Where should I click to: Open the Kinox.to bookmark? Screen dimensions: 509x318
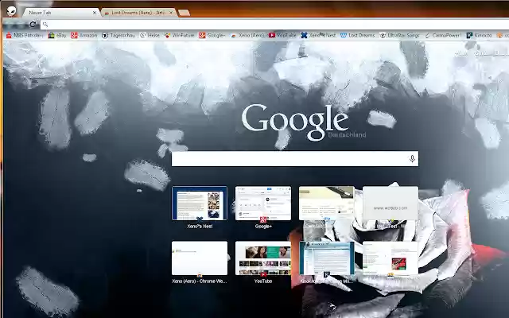tap(479, 35)
